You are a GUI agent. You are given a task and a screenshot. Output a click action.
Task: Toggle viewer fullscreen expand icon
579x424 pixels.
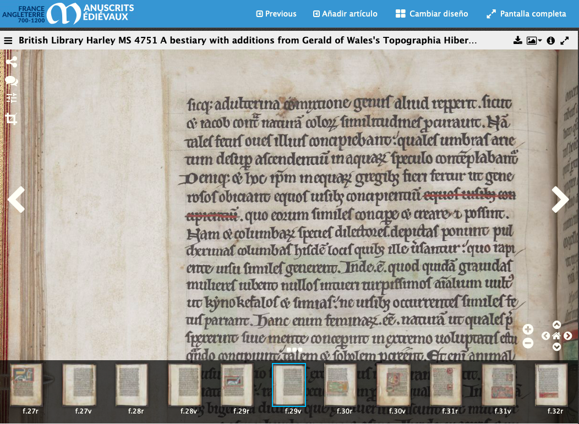point(565,41)
